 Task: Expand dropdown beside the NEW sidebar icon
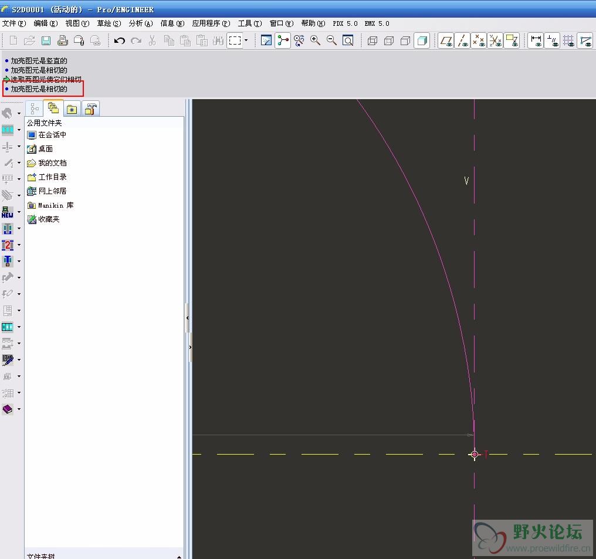19,212
